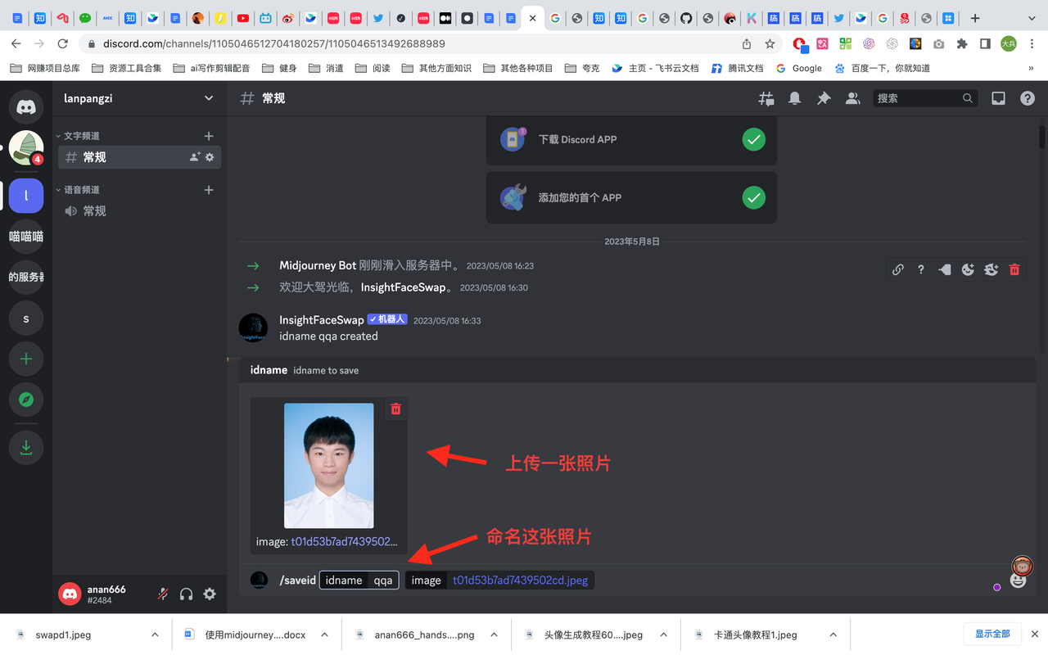Join the 常规 voice channel

tap(138, 211)
